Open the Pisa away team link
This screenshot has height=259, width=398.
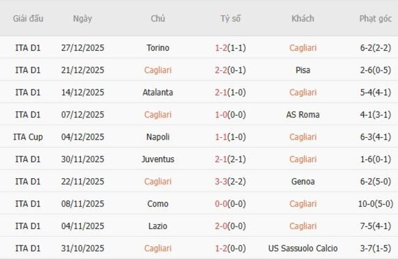(302, 70)
